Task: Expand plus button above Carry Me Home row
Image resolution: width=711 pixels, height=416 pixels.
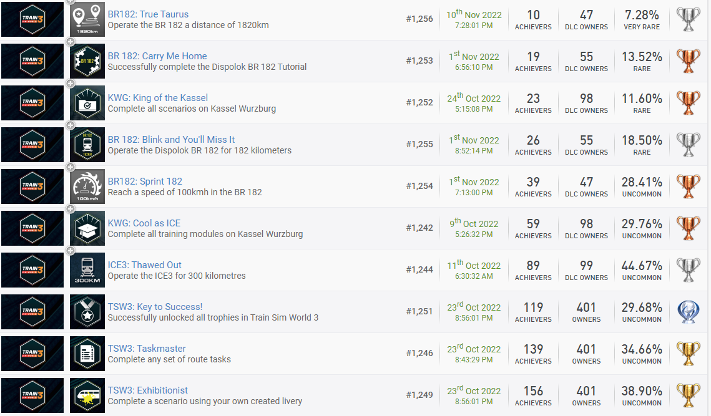Action: pos(71,42)
